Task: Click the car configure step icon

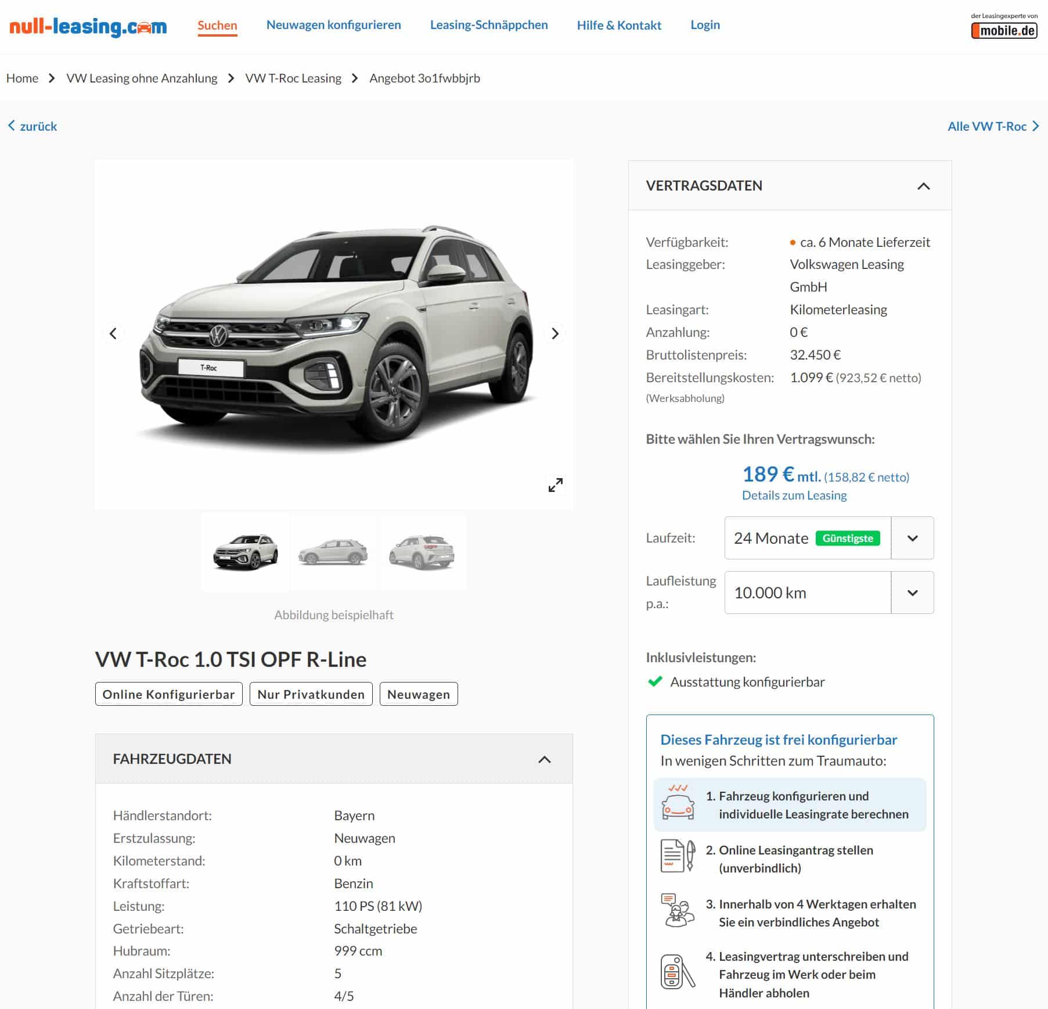Action: 678,803
